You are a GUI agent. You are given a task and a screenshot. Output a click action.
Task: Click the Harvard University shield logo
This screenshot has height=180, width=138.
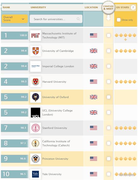click(x=36, y=82)
